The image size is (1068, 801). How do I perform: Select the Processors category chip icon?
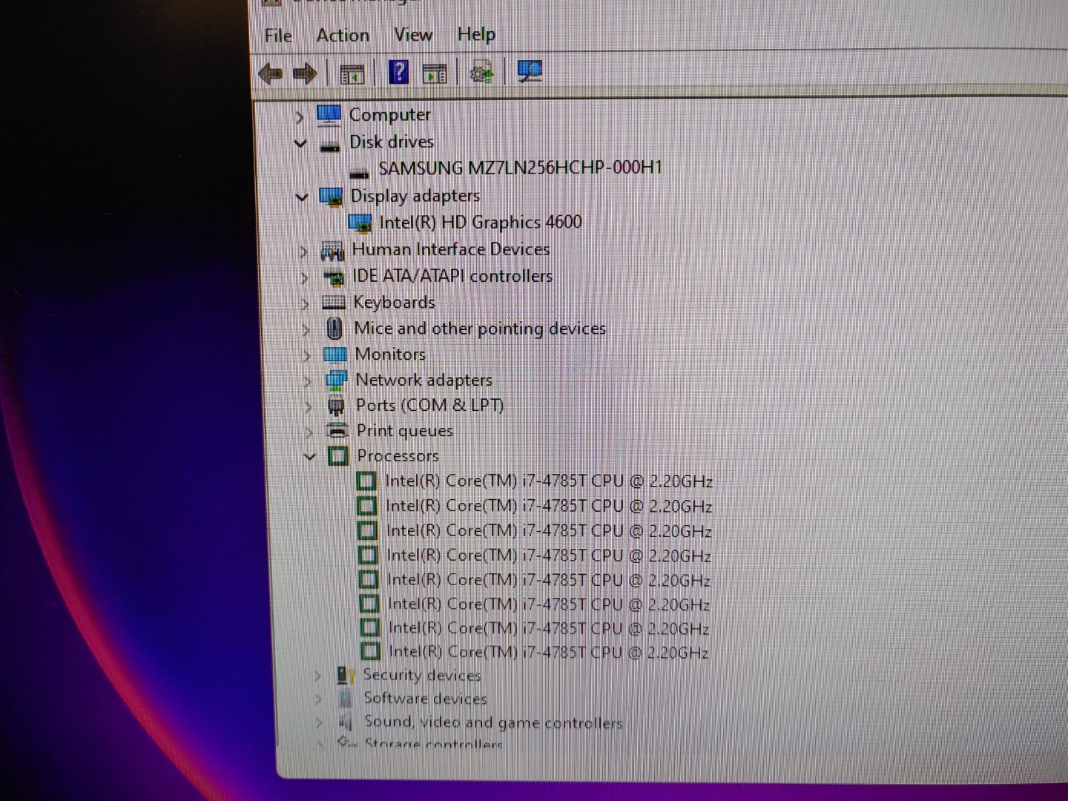(337, 455)
